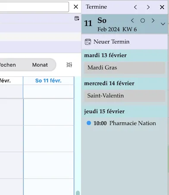
Task: Click the Neuer Termin calendar icon
Action: pos(88,42)
